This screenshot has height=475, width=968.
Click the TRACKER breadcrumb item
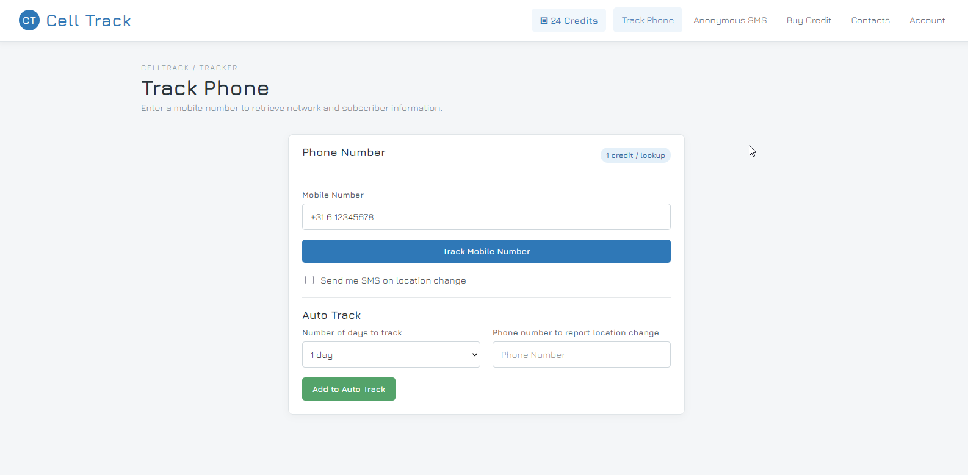point(219,68)
